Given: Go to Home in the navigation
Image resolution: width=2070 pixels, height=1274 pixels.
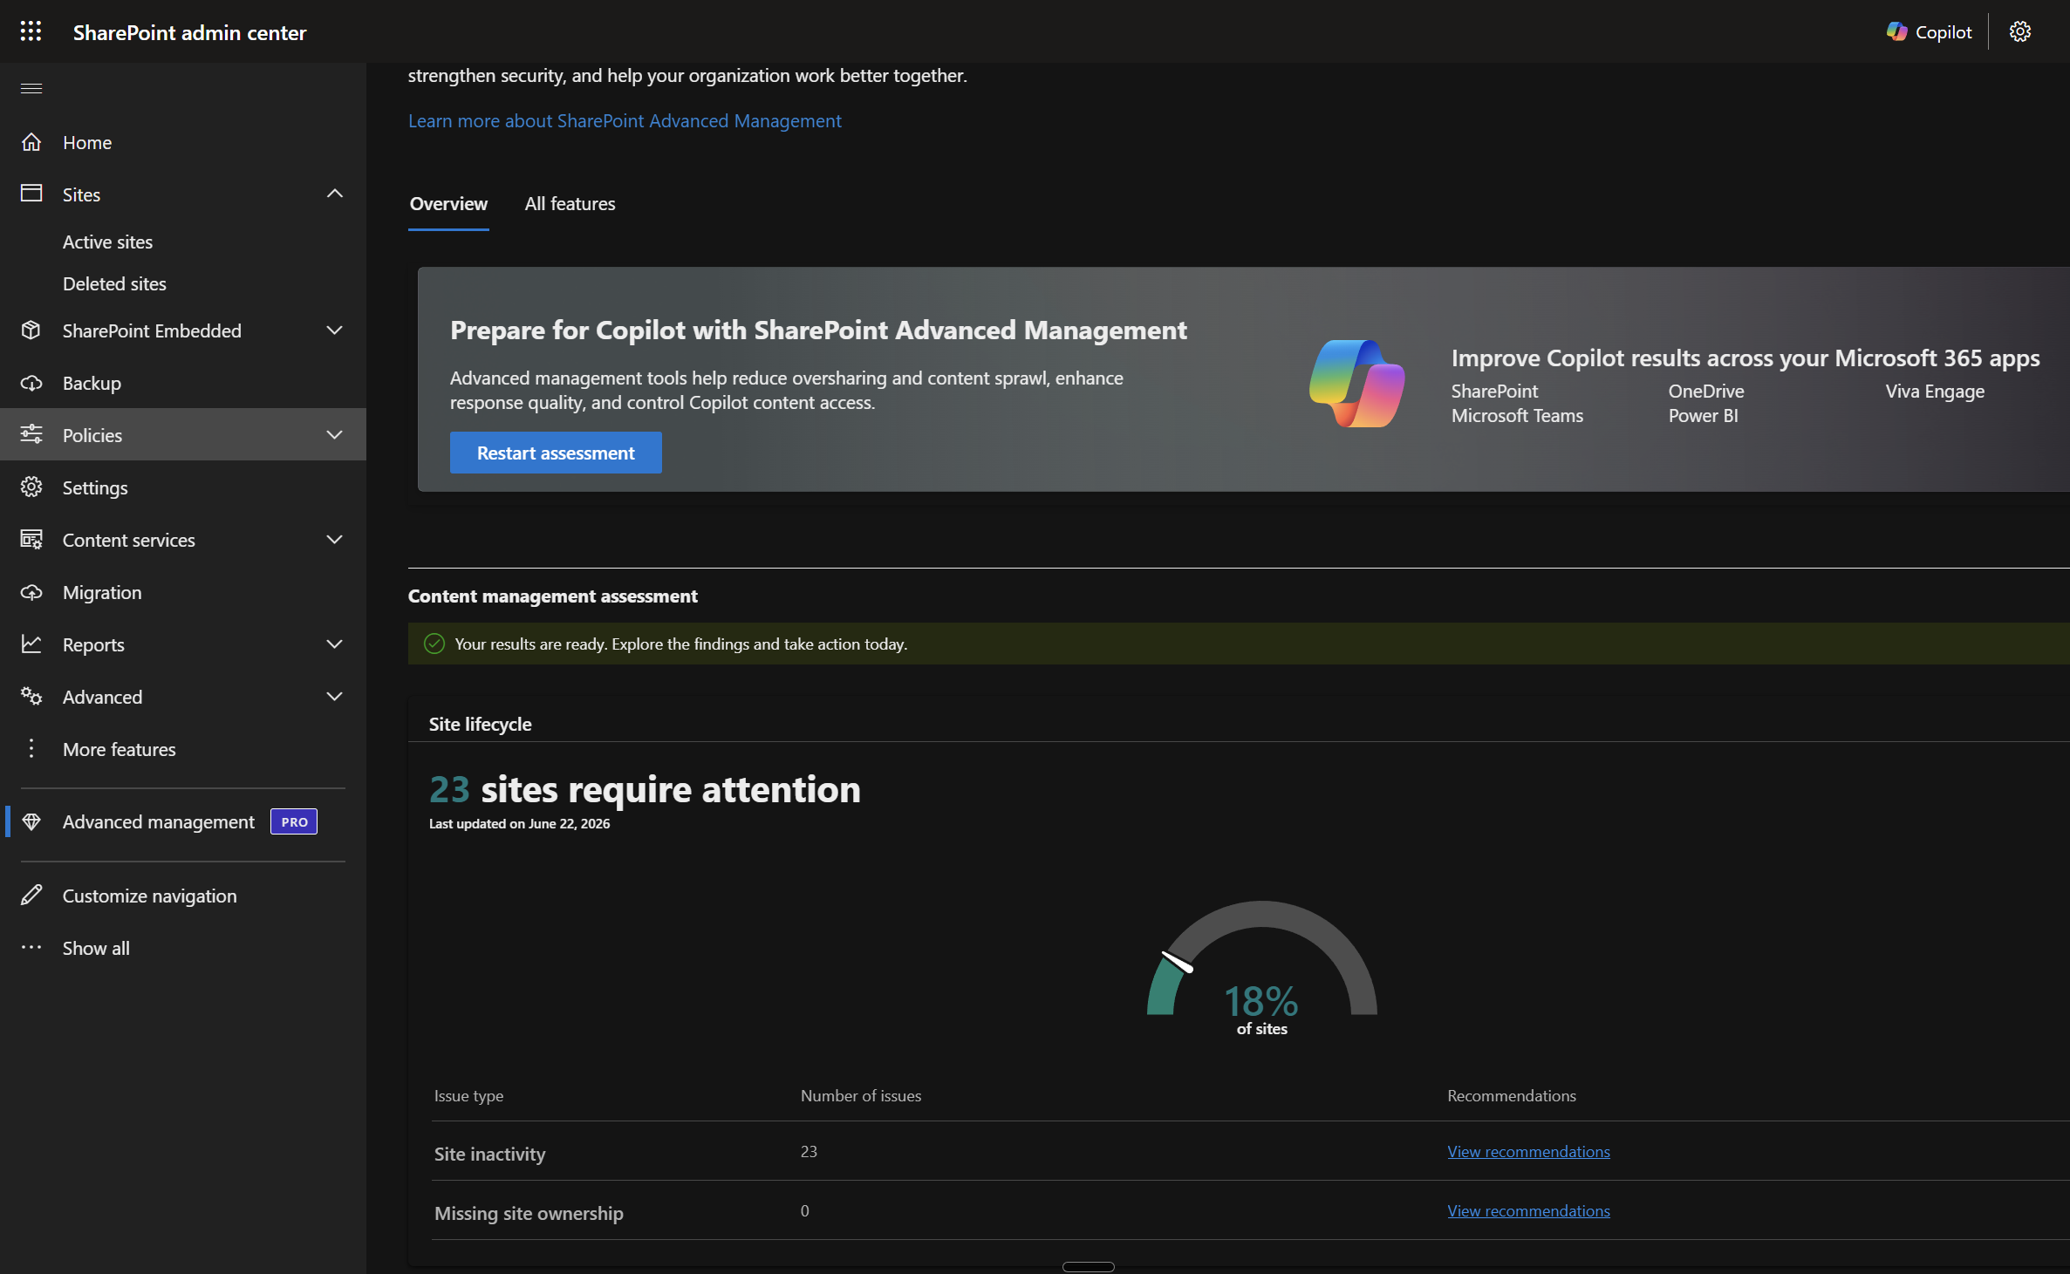Looking at the screenshot, I should (x=87, y=142).
